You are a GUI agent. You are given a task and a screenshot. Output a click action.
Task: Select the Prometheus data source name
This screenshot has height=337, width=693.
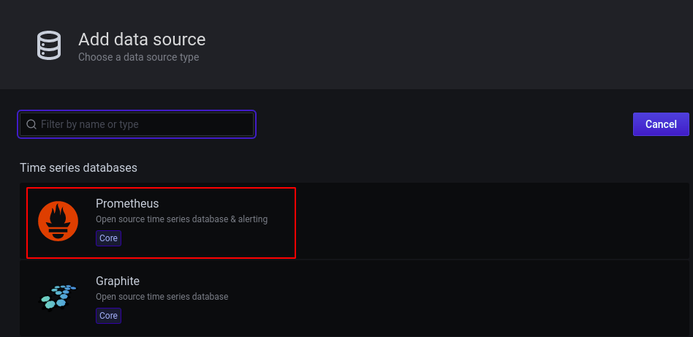tap(127, 203)
